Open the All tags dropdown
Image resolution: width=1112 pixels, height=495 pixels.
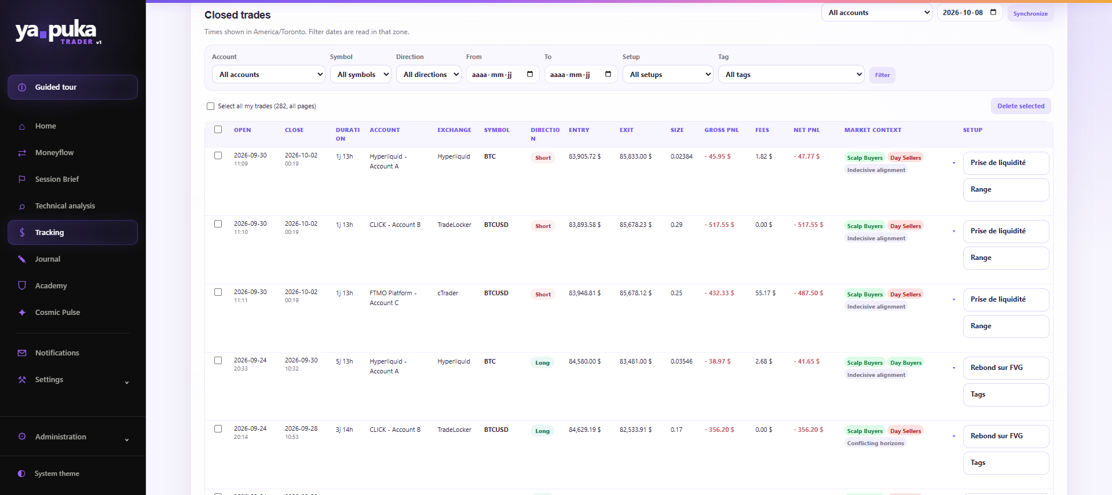(791, 74)
